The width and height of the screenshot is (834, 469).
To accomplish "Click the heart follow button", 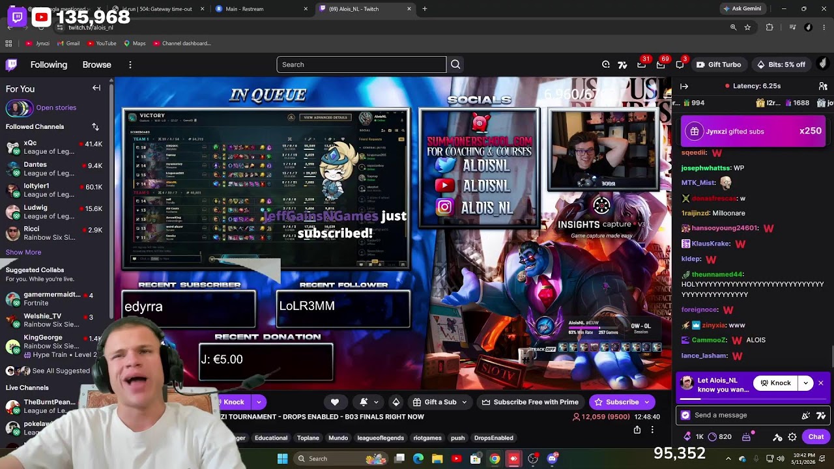I will [335, 402].
